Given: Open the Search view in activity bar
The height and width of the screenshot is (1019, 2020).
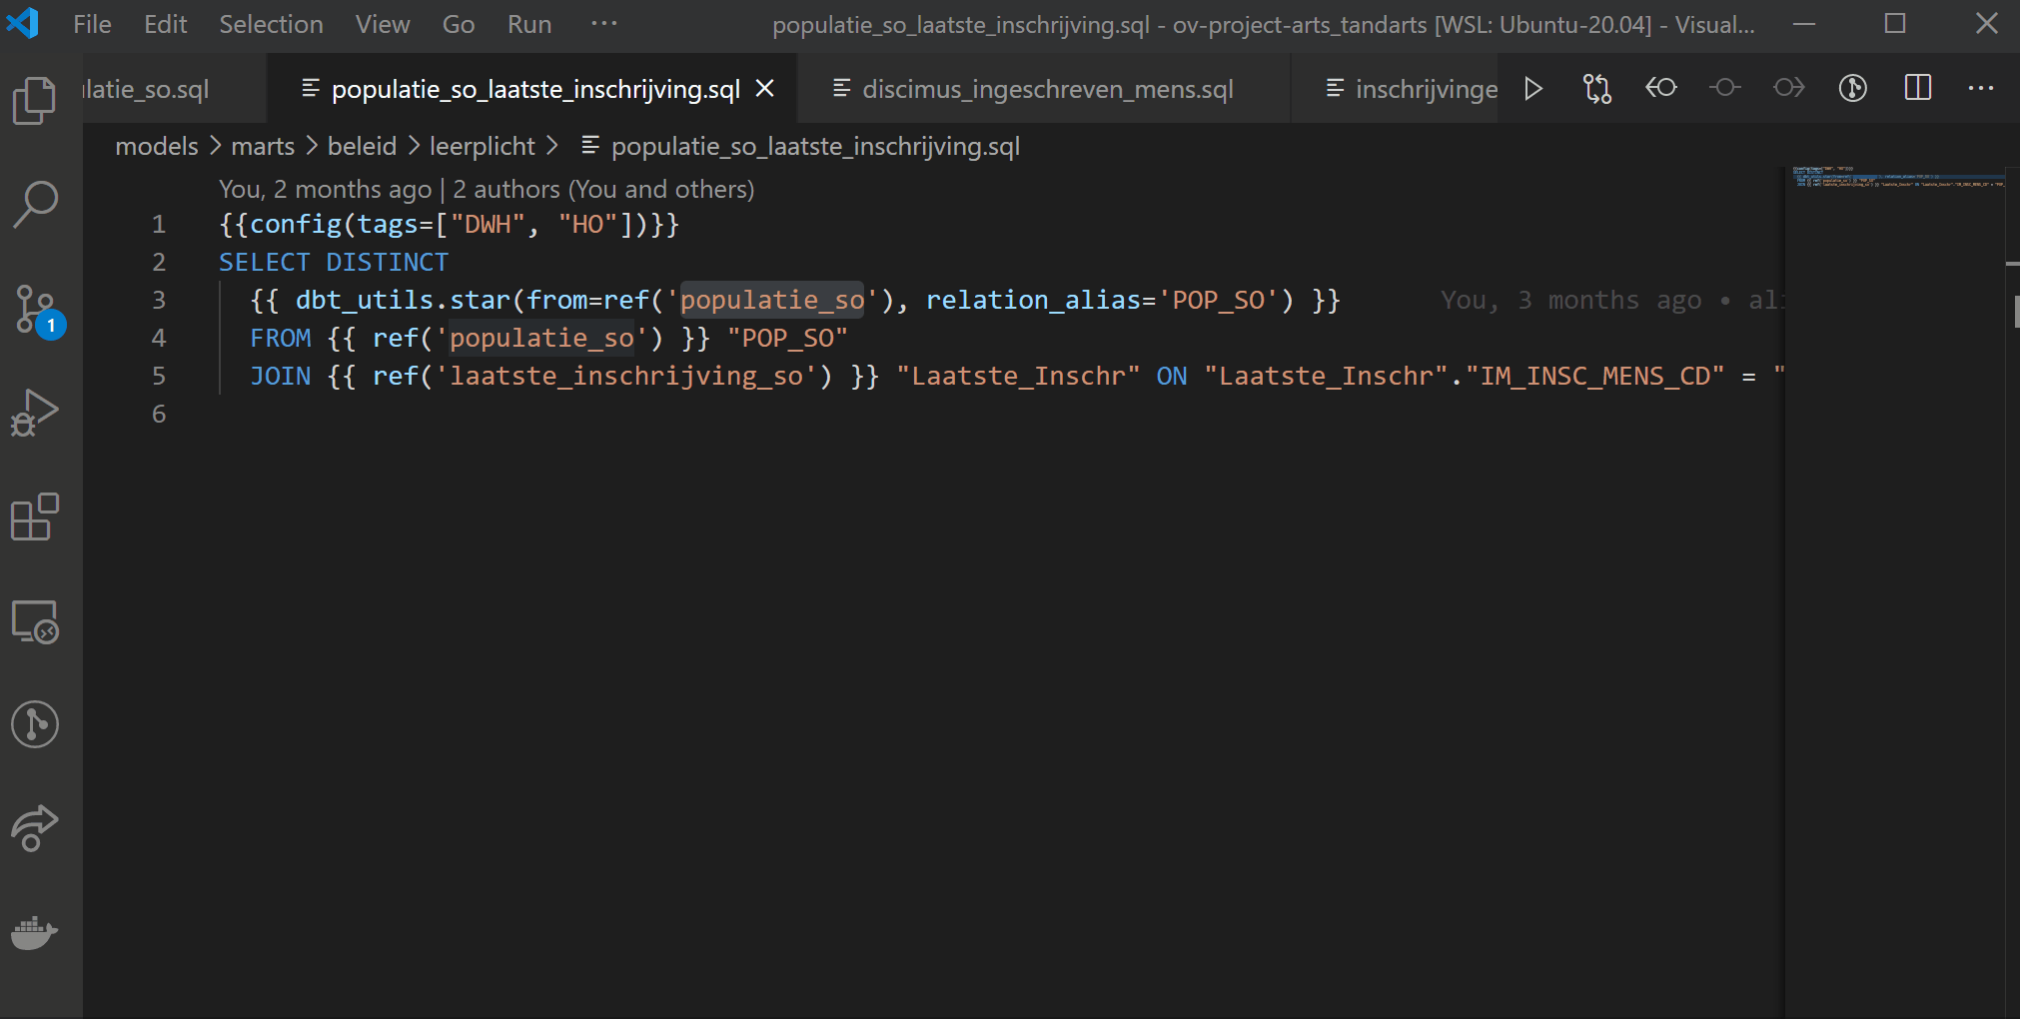Looking at the screenshot, I should coord(35,205).
